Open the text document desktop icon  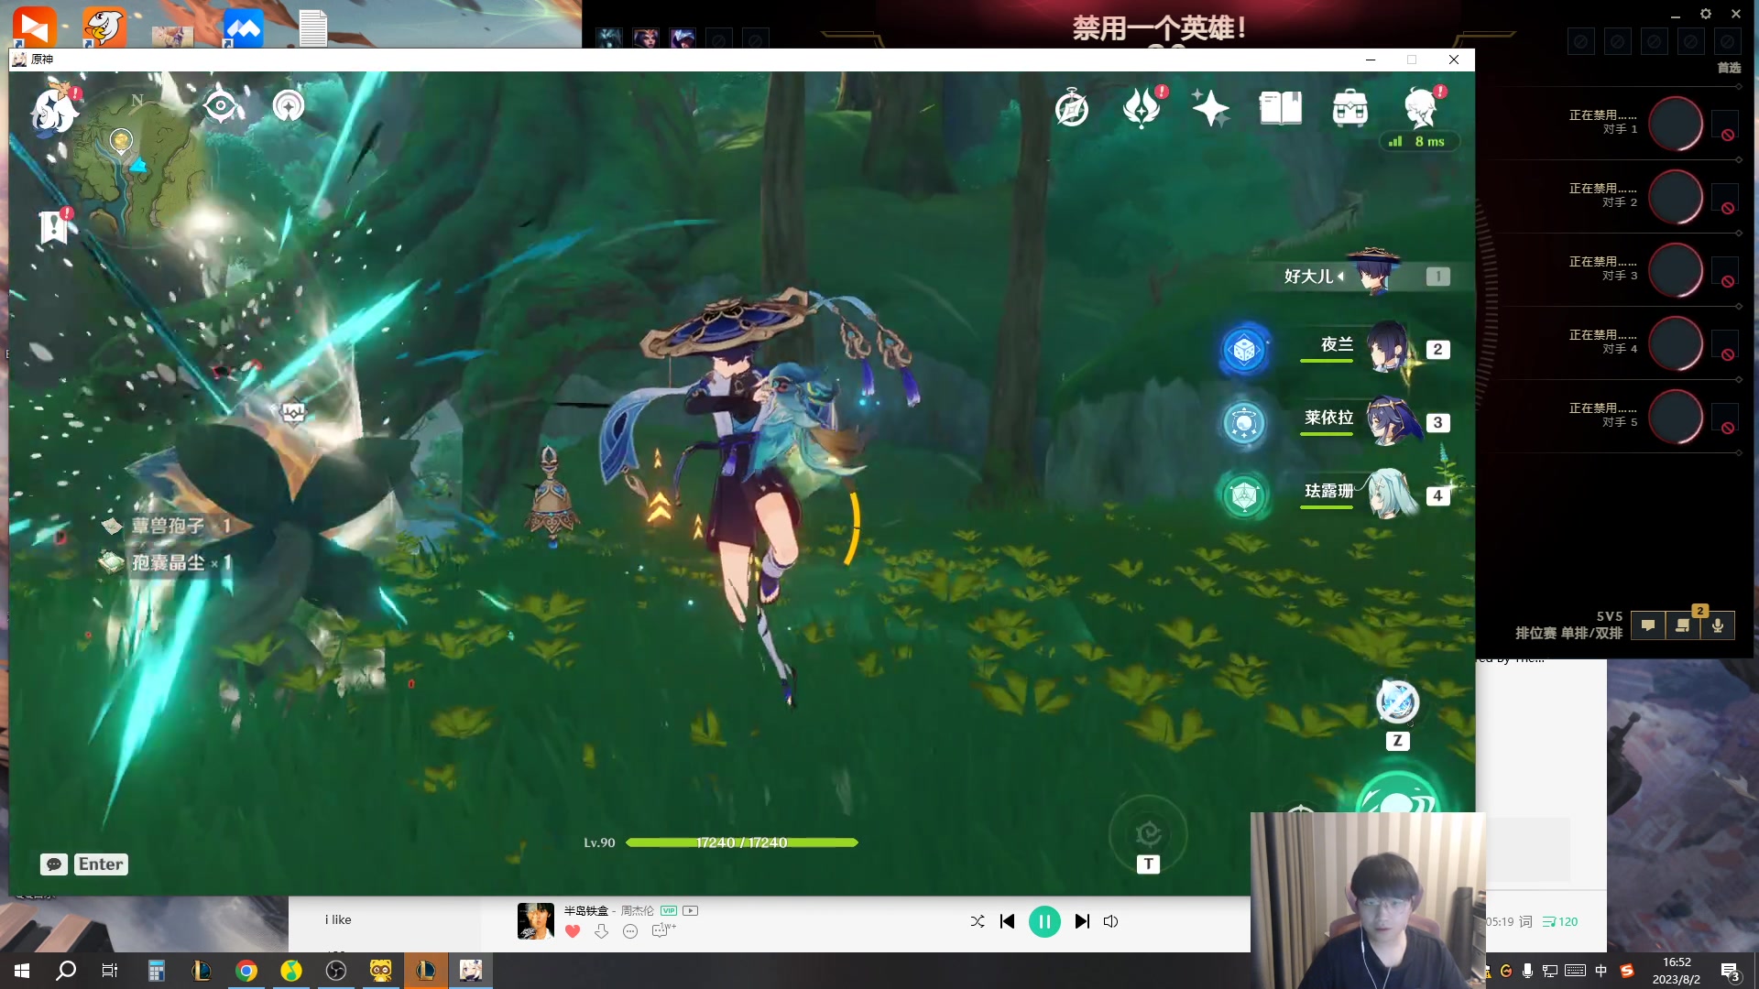(313, 27)
